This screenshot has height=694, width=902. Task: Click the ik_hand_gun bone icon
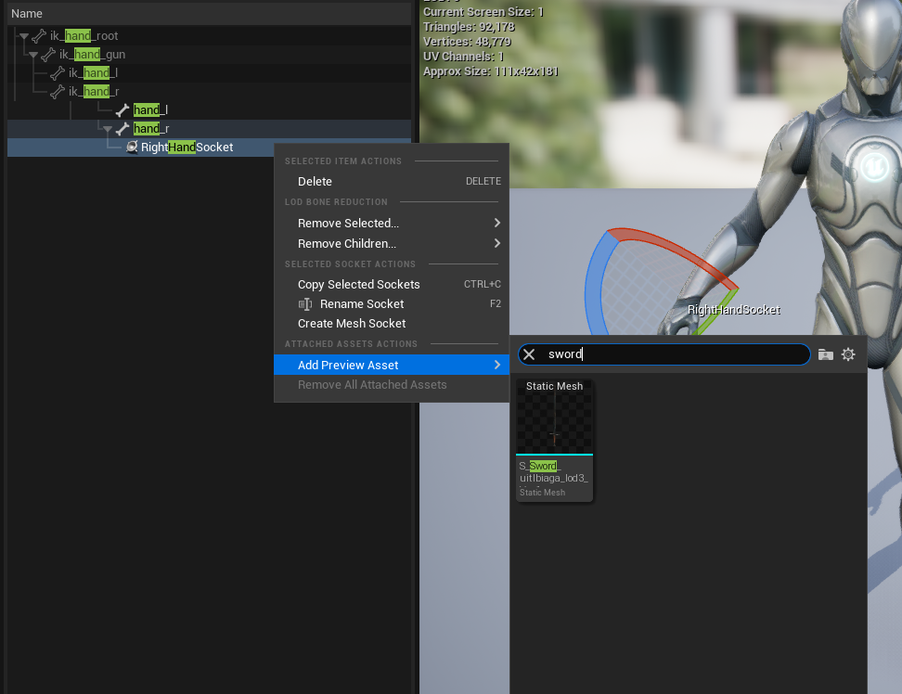pos(48,54)
